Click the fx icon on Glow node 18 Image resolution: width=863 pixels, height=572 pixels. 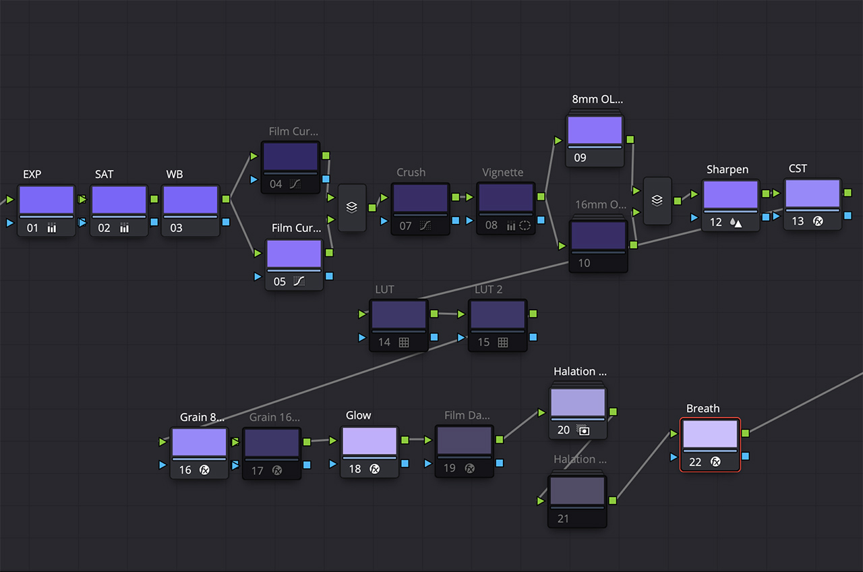coord(375,469)
